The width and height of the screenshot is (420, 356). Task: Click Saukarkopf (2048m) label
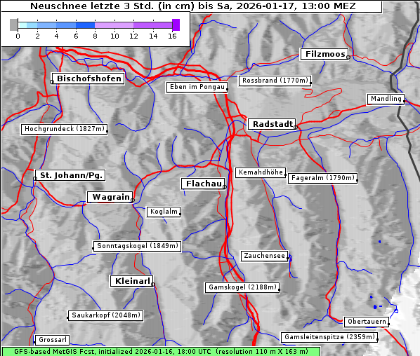[105, 315]
